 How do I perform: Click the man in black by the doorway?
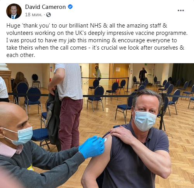coord(142,75)
